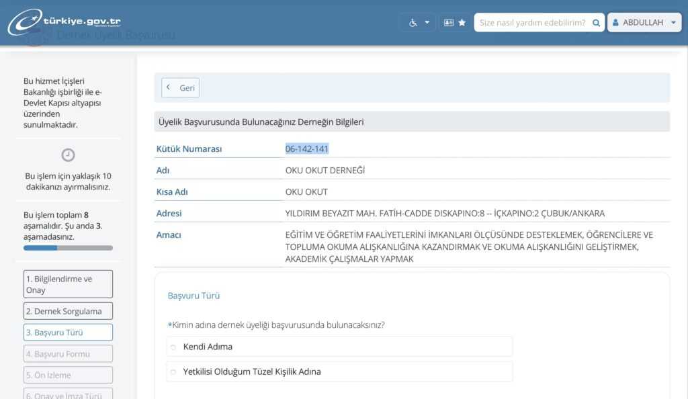688x399 pixels.
Task: Go to step 2 Dernek Sorgulama
Action: point(68,311)
